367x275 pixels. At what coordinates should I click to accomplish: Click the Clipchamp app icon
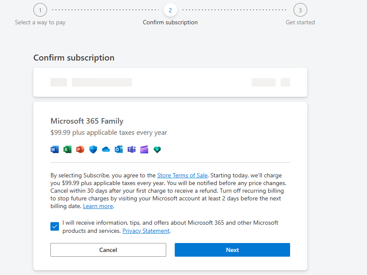coord(144,149)
